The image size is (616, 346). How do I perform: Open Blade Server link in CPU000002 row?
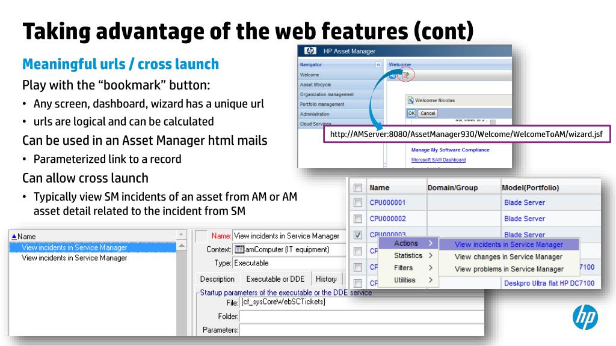525,219
